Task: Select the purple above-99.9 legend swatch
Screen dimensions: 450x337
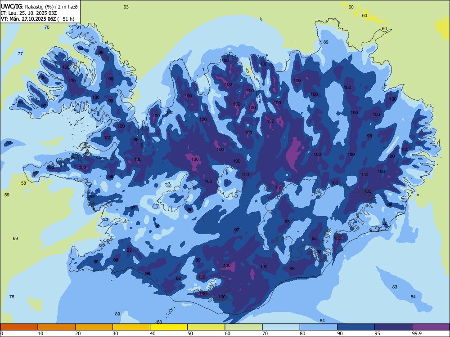Action: click(431, 327)
